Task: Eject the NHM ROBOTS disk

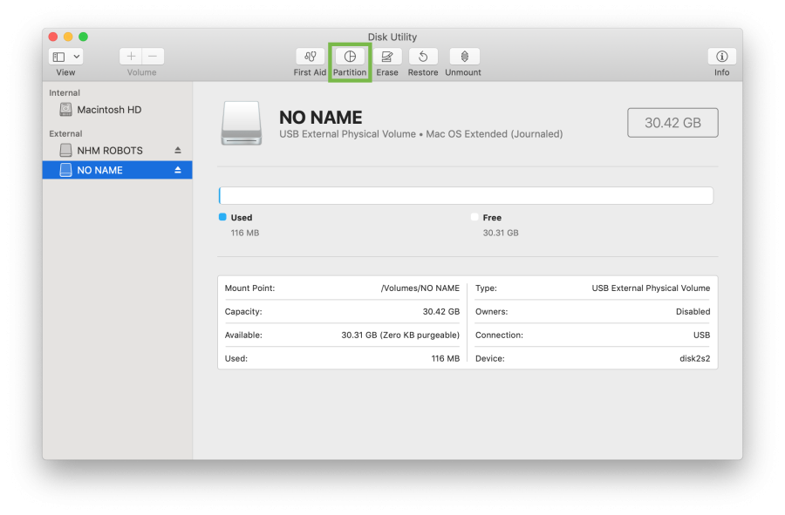Action: [178, 151]
